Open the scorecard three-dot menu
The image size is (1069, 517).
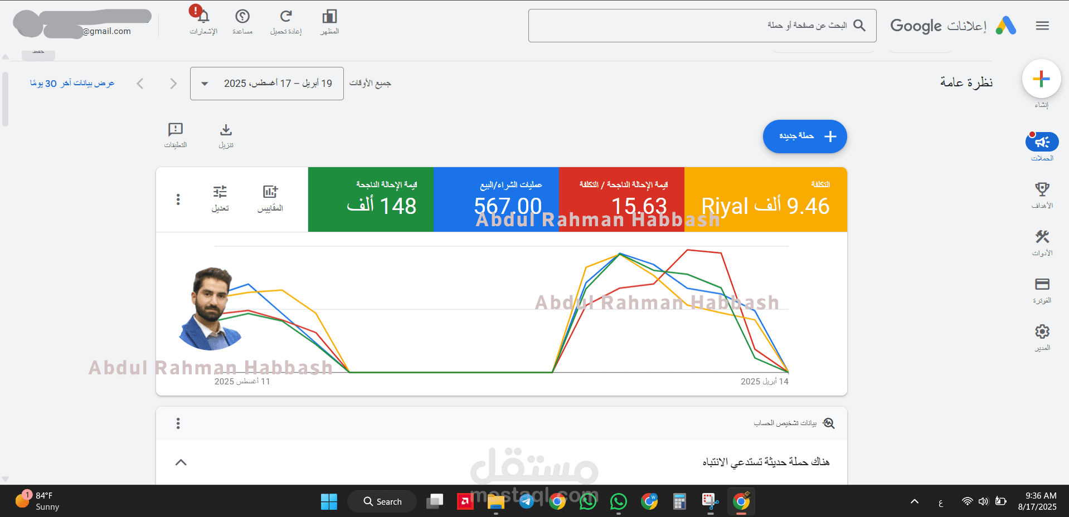pos(178,199)
